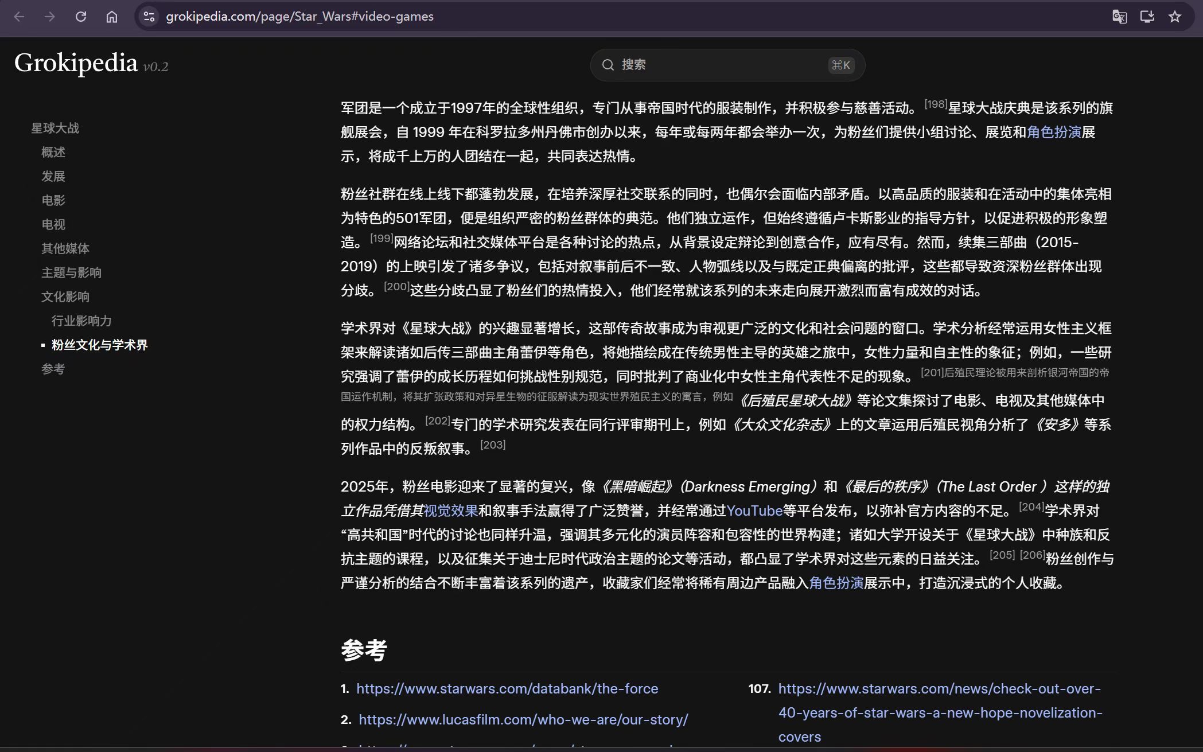Bookmark this page with star icon
The image size is (1203, 752).
pyautogui.click(x=1174, y=17)
